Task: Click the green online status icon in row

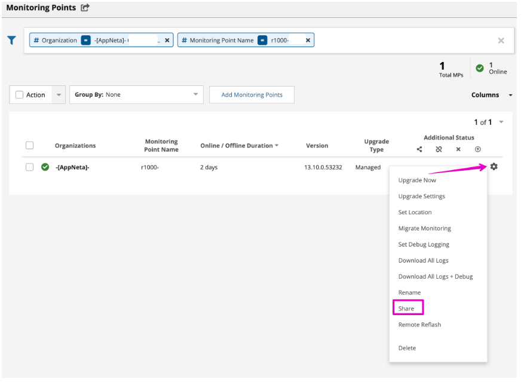Action: (45, 167)
